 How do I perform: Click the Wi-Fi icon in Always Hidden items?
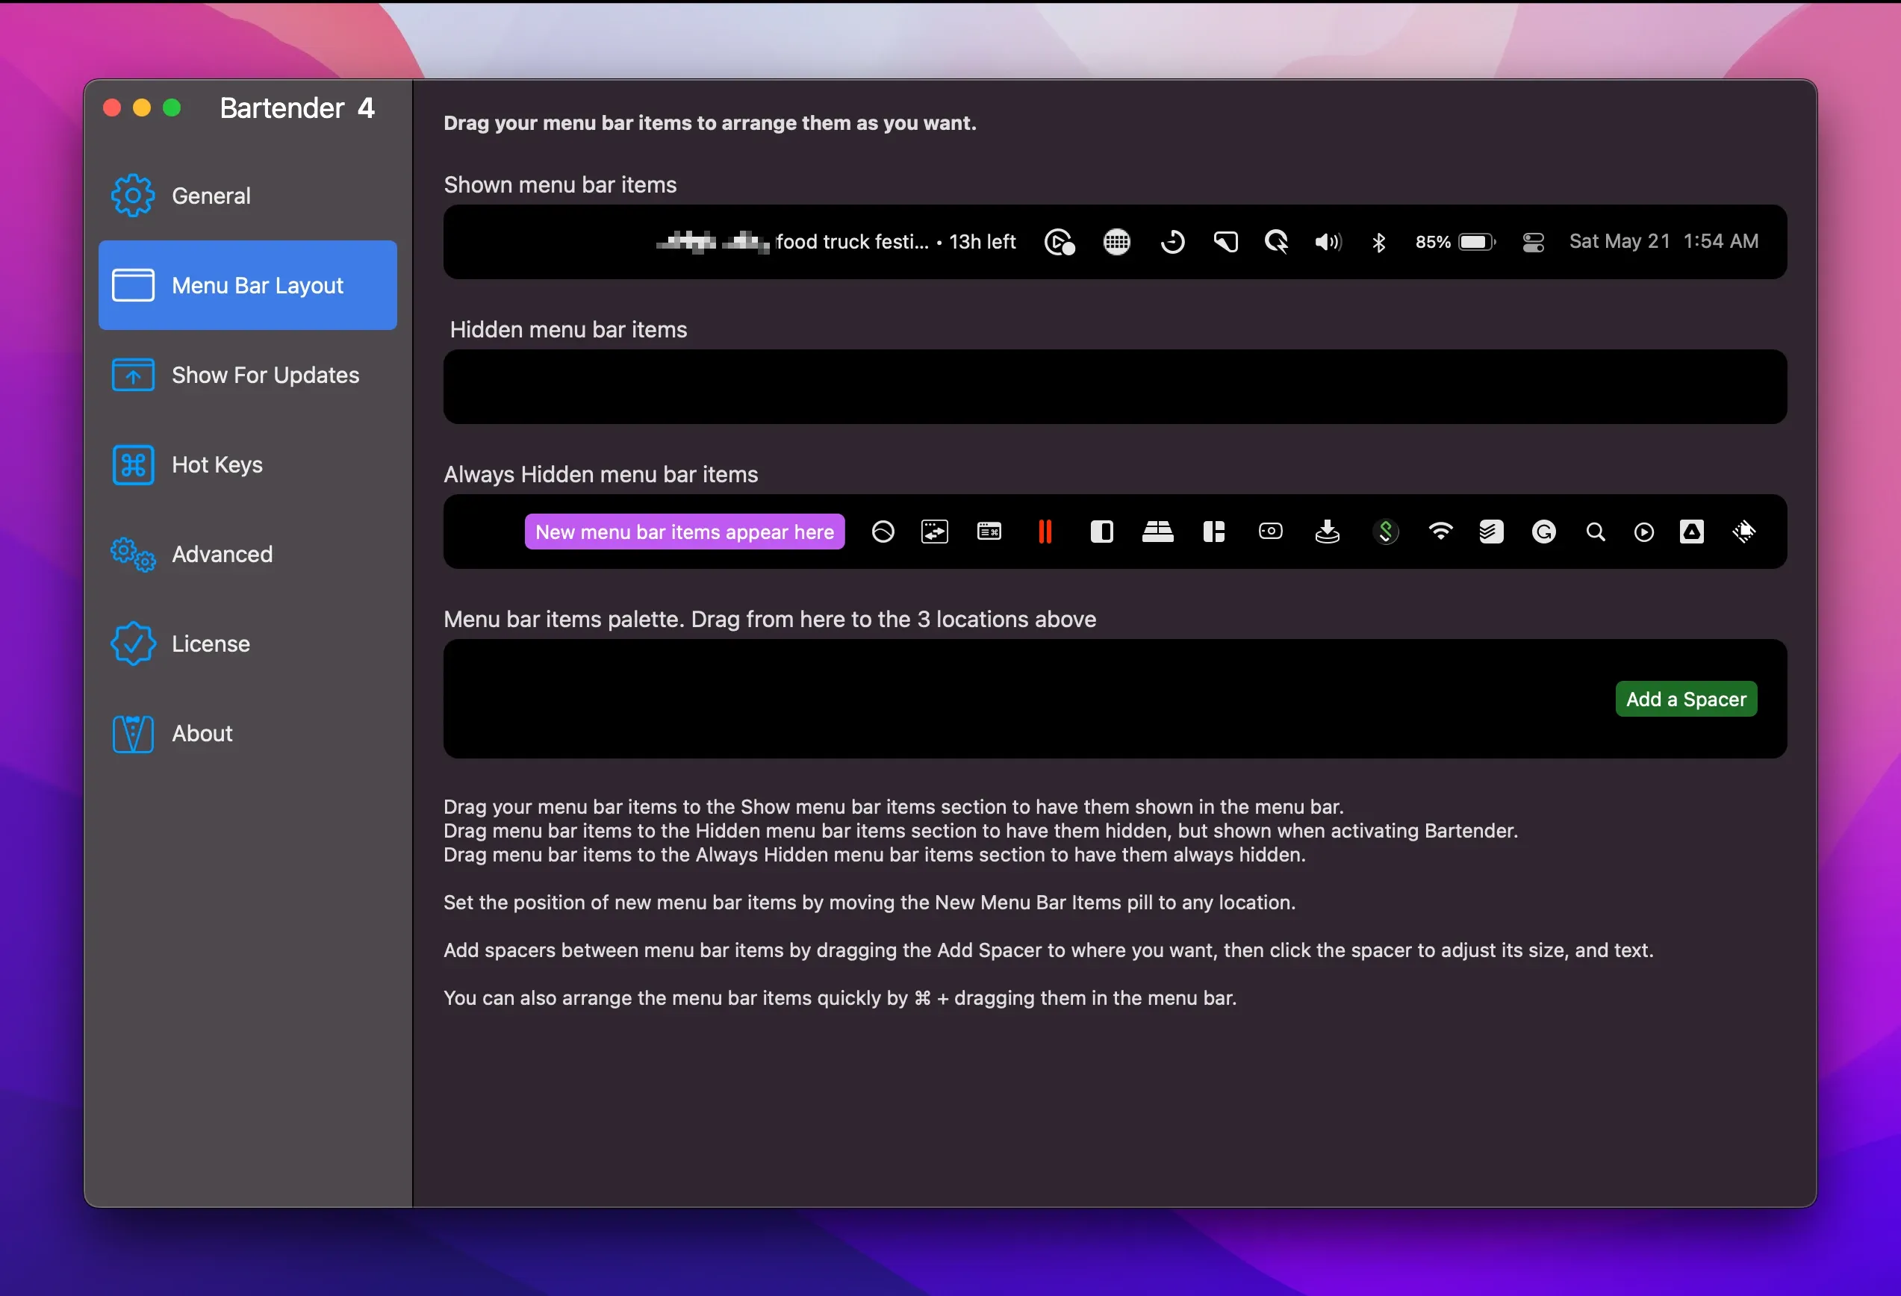(1440, 532)
